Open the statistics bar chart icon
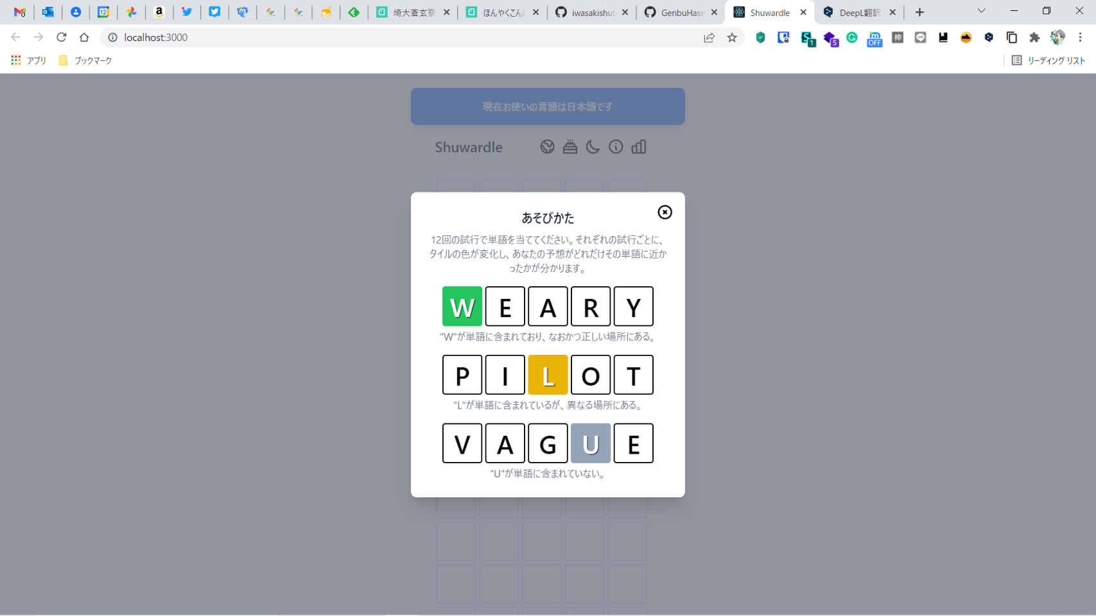The width and height of the screenshot is (1096, 616). 639,147
